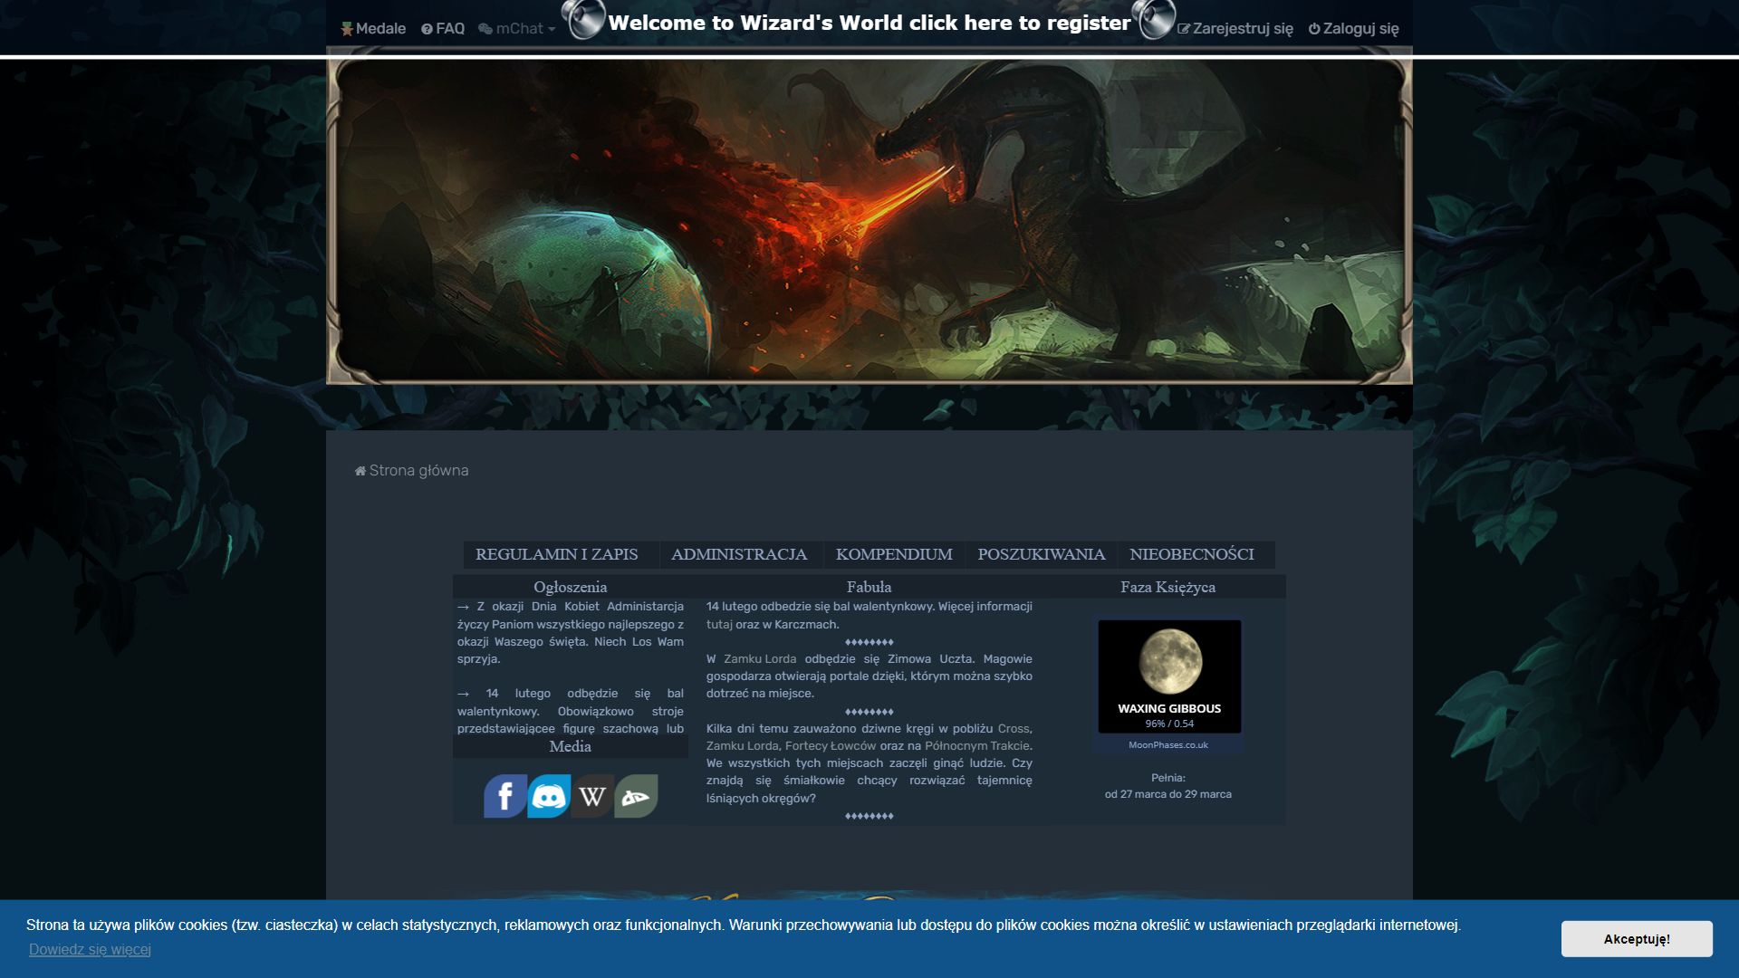Click the moon phase widget image
This screenshot has height=978, width=1739.
coord(1169,676)
